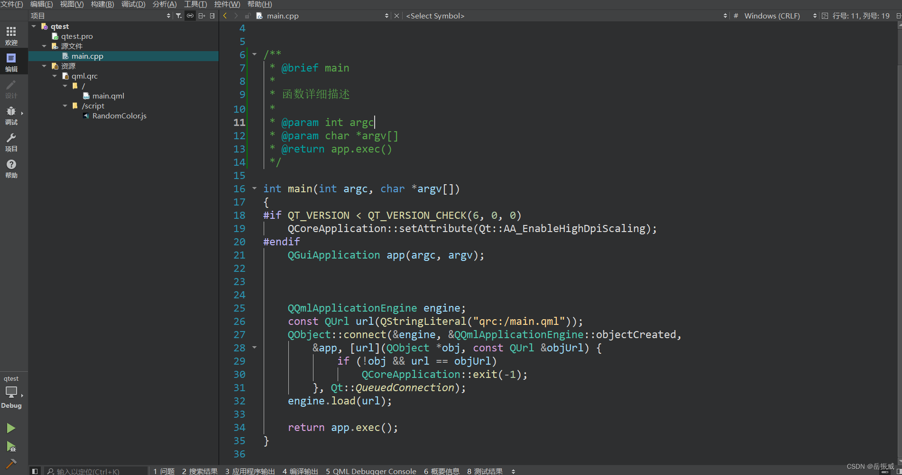Collapse the 源文件 folder
The width and height of the screenshot is (902, 475).
coord(44,46)
